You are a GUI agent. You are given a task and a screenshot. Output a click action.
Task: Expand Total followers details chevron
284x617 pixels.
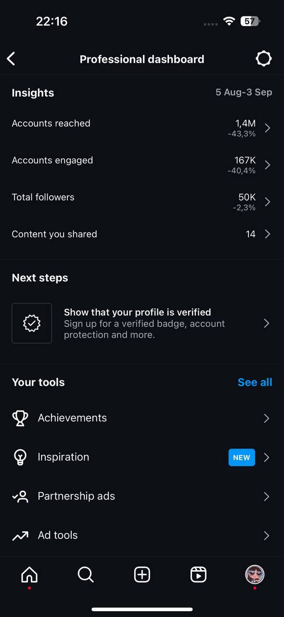pyautogui.click(x=268, y=201)
